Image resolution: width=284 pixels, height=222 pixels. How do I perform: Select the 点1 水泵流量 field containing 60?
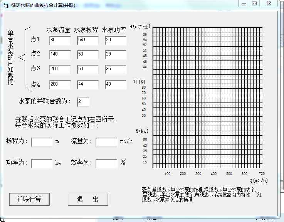[60, 40]
